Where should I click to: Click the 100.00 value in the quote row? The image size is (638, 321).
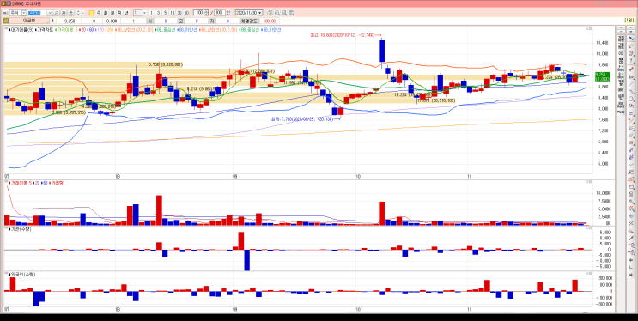tap(270, 21)
